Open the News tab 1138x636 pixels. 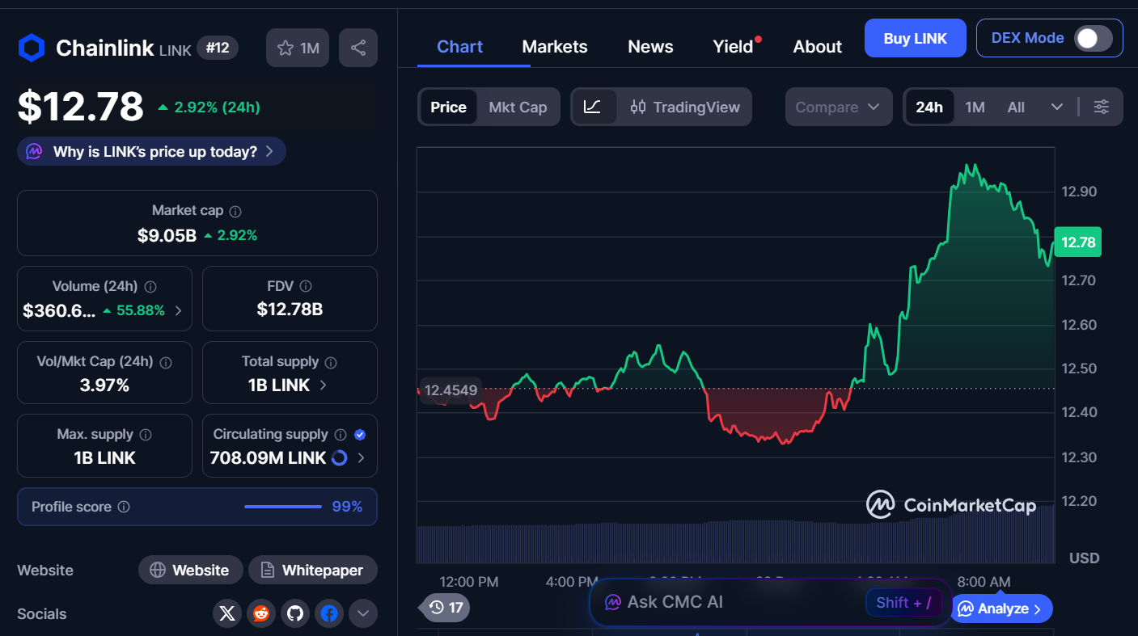click(x=650, y=47)
